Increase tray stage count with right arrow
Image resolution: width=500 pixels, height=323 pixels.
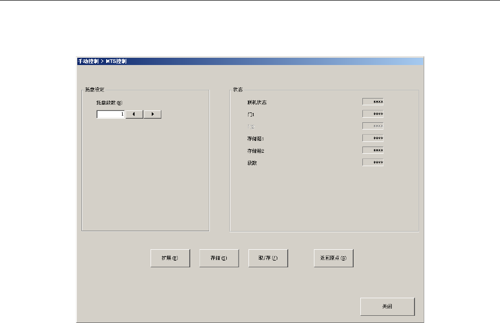(x=153, y=114)
